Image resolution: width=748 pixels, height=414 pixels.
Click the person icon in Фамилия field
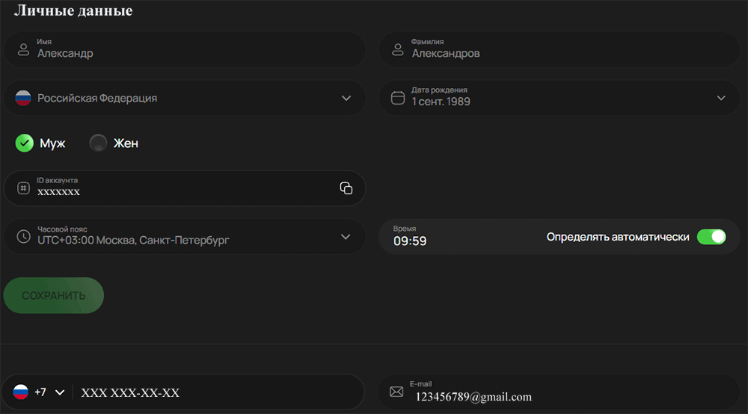(x=398, y=49)
